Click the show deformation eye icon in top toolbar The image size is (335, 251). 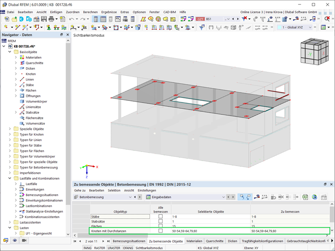tap(296, 19)
